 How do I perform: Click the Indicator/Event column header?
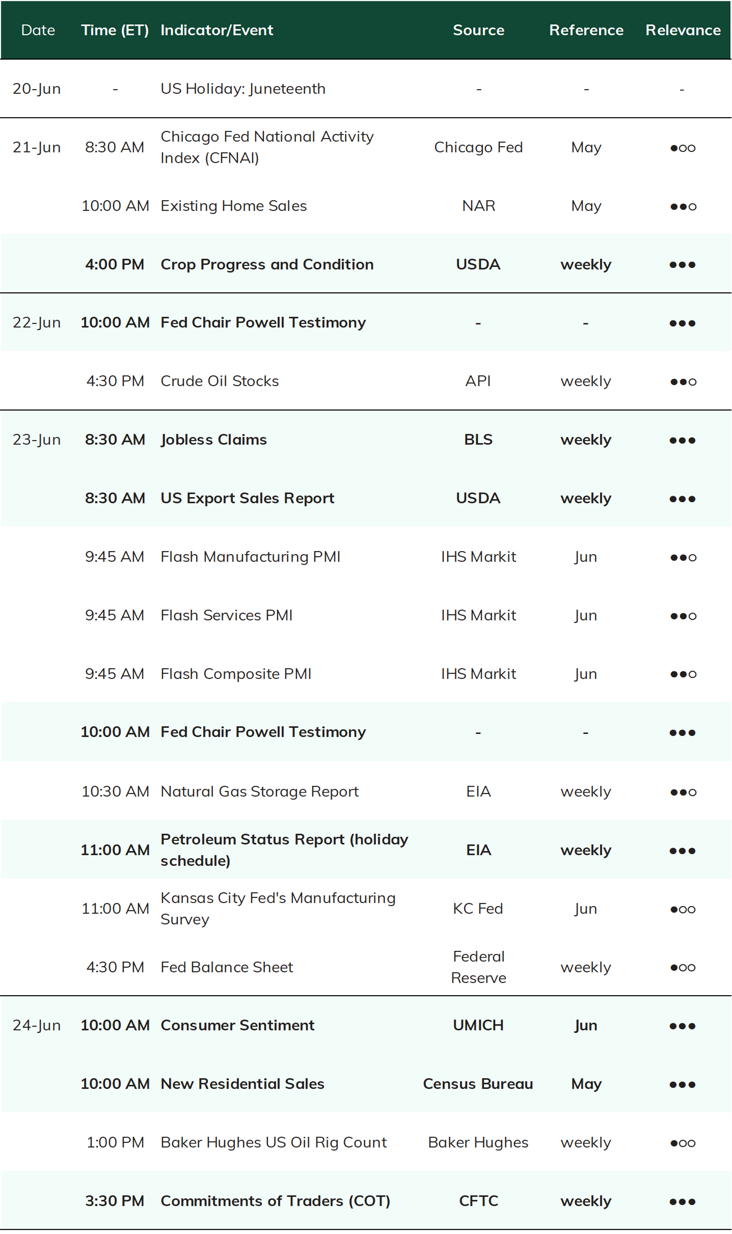(217, 30)
